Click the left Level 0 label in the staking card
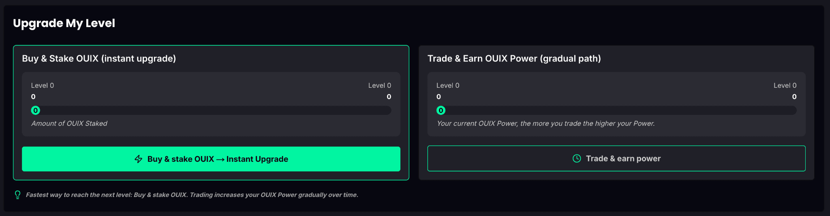The height and width of the screenshot is (216, 830). (43, 85)
